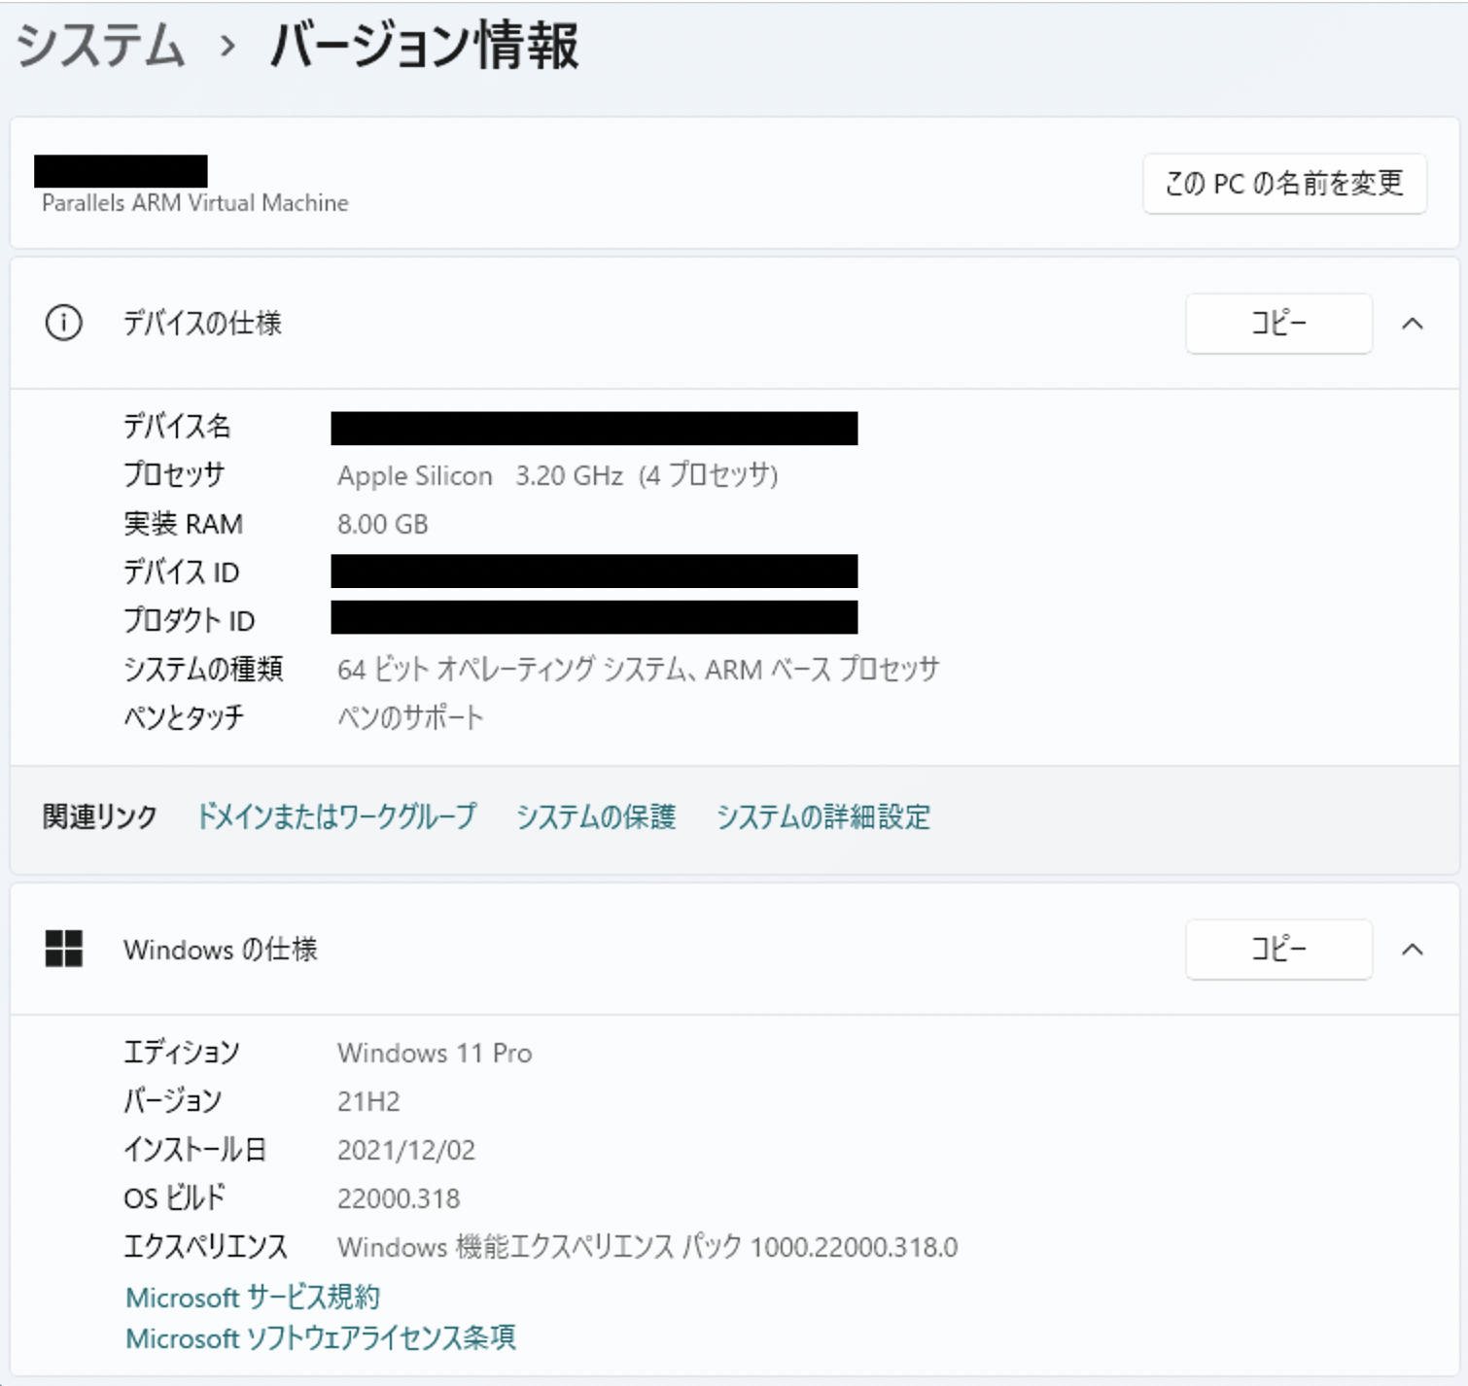Select the ペンのサポート value
1468x1386 pixels.
[410, 718]
